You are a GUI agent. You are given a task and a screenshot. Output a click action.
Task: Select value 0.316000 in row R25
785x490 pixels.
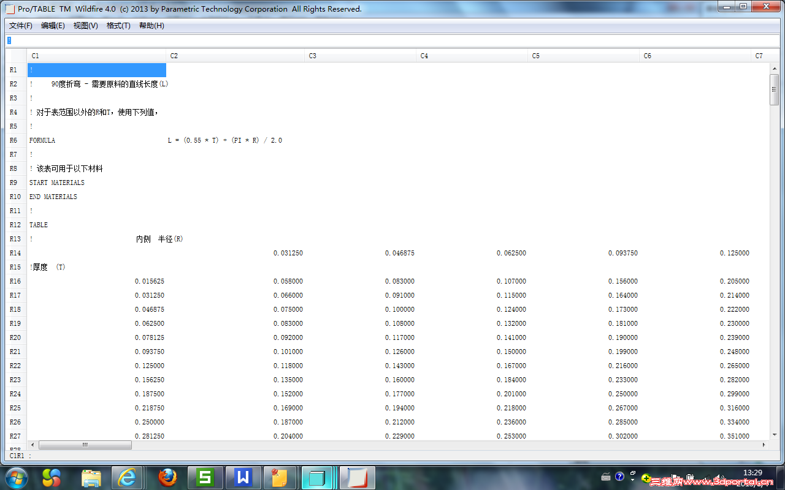(735, 408)
